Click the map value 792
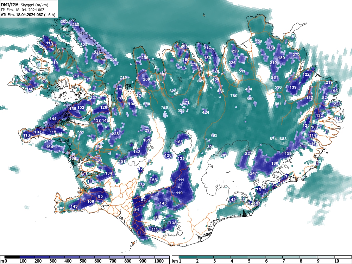 (214, 135)
